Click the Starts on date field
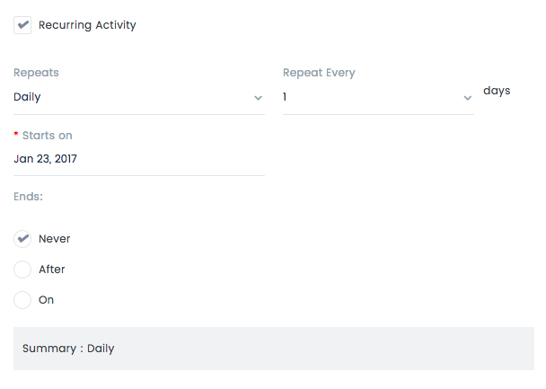The height and width of the screenshot is (389, 546). click(x=139, y=159)
